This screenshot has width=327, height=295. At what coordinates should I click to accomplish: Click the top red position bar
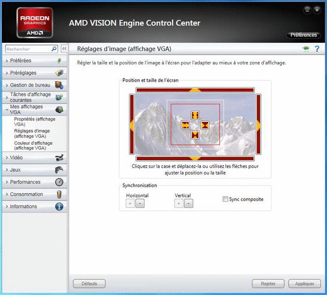[195, 90]
